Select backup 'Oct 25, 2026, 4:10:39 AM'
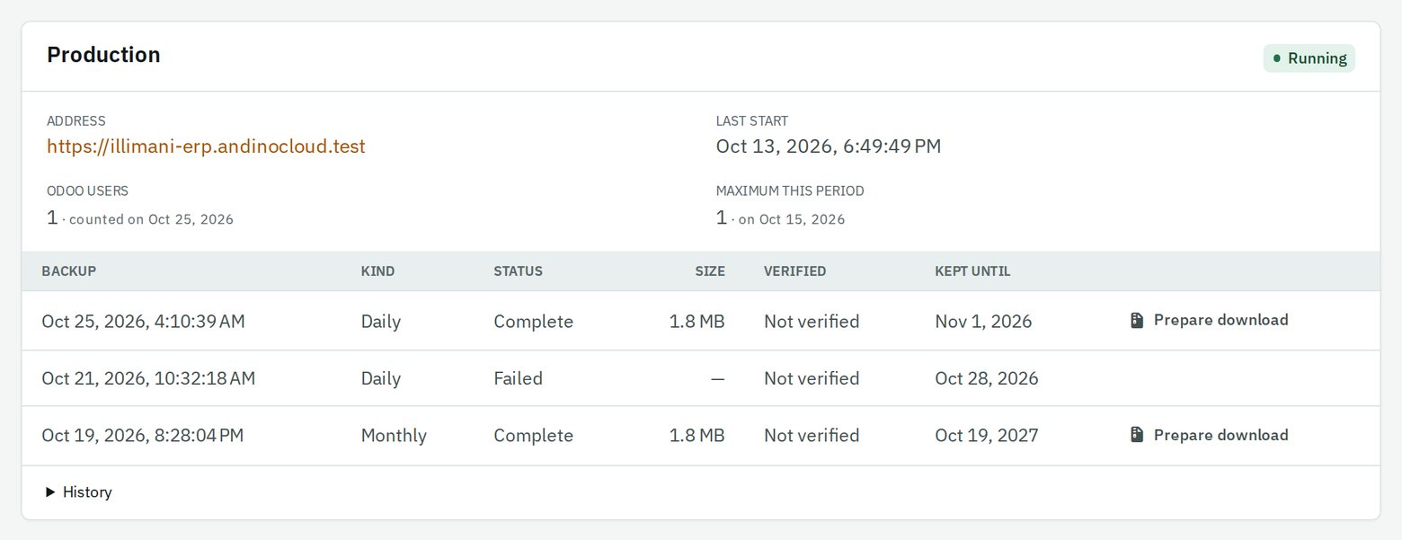 [143, 321]
